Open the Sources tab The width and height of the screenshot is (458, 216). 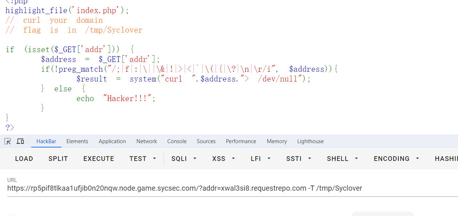tap(206, 141)
